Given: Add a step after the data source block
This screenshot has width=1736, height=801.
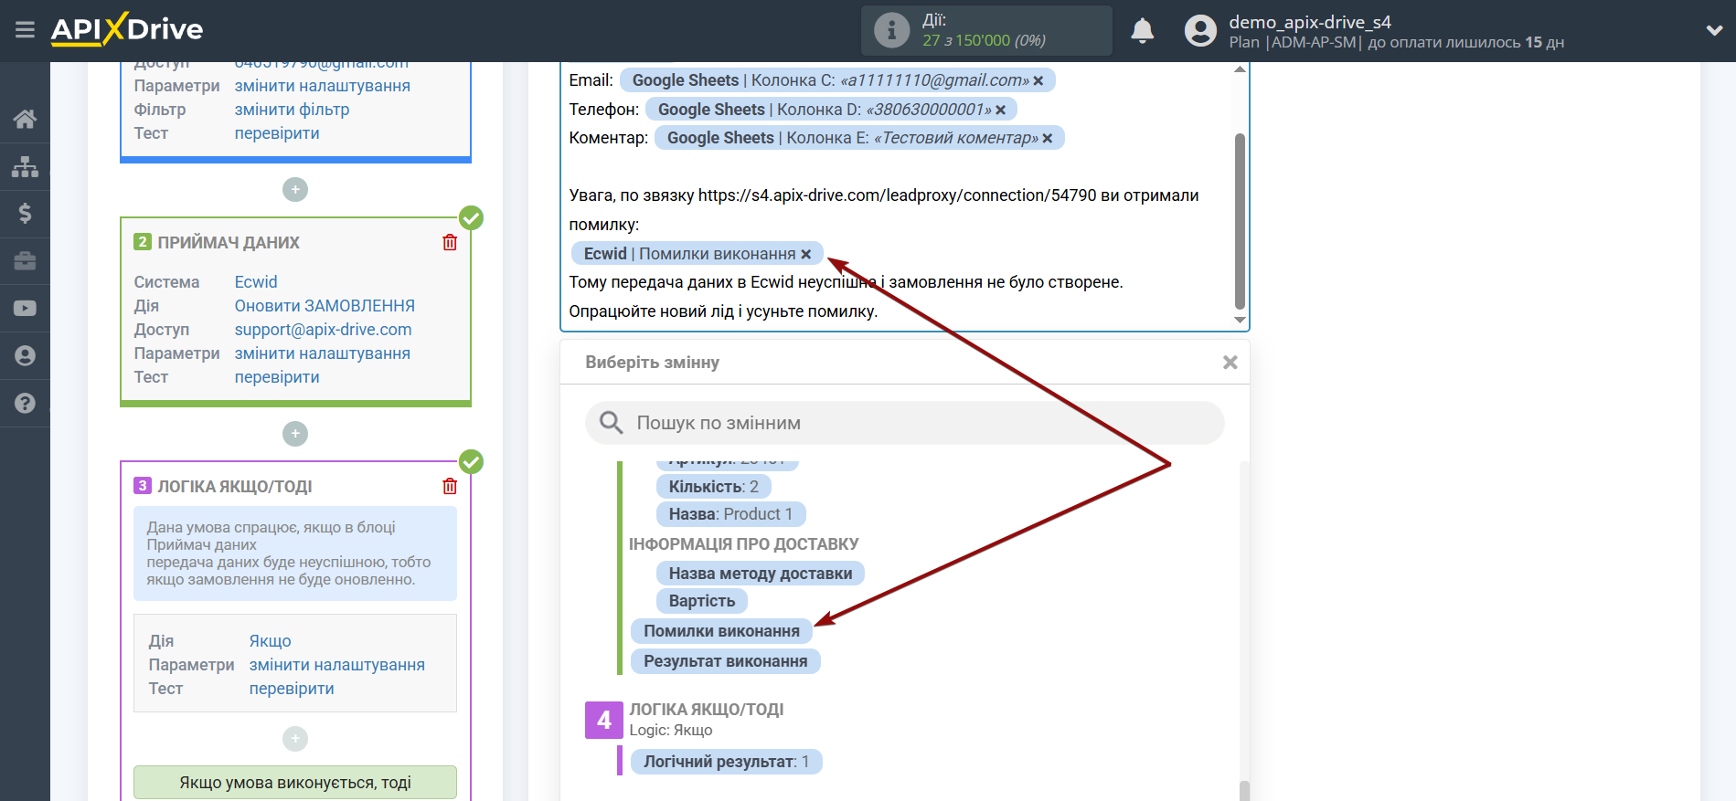Looking at the screenshot, I should 294,189.
